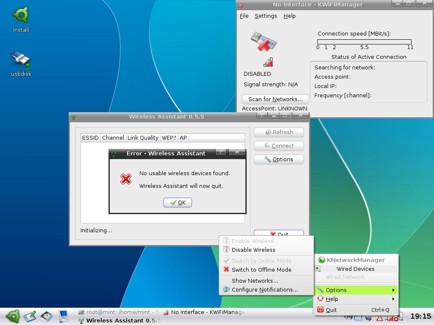Switch to the Wireless Assistant 0.5.5 taskbar entry
Image resolution: width=434 pixels, height=325 pixels.
coord(119,321)
